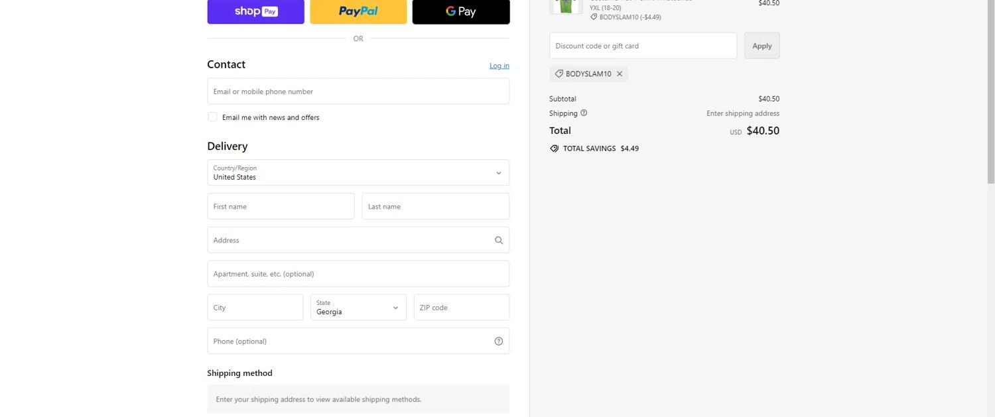Screen dimensions: 995x417
Task: Click the BODYSLAM10 tag icon
Action: pos(559,74)
